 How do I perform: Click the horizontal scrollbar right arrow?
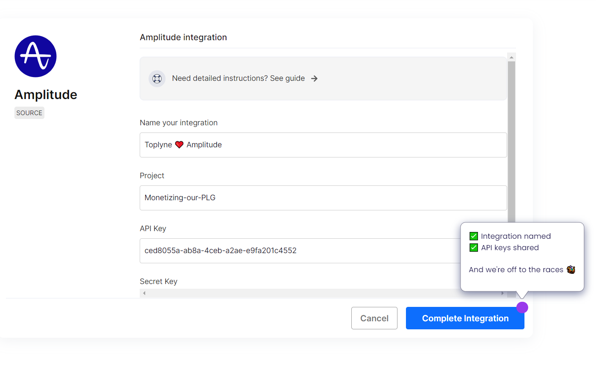[x=502, y=293]
